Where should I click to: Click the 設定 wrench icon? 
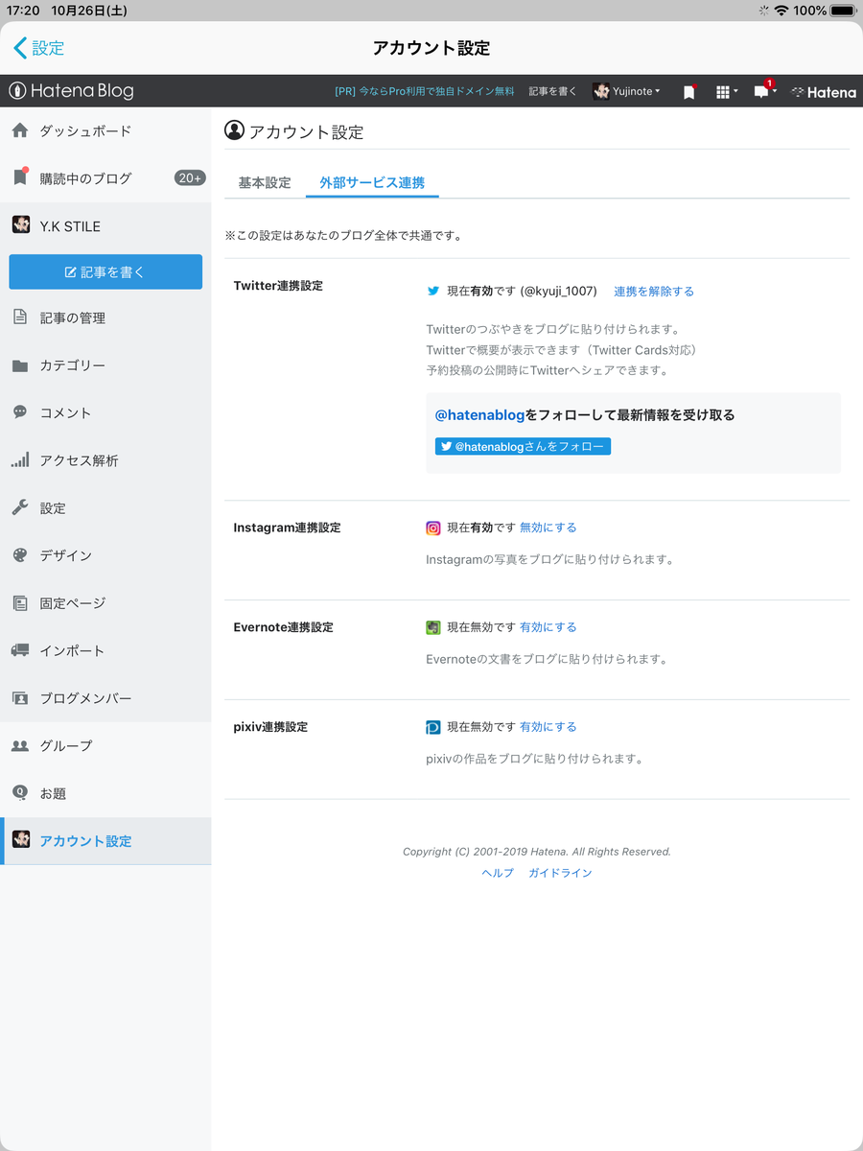[20, 507]
